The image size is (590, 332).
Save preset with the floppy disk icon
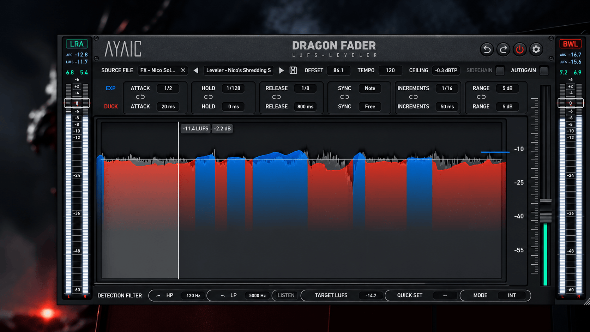pos(293,70)
